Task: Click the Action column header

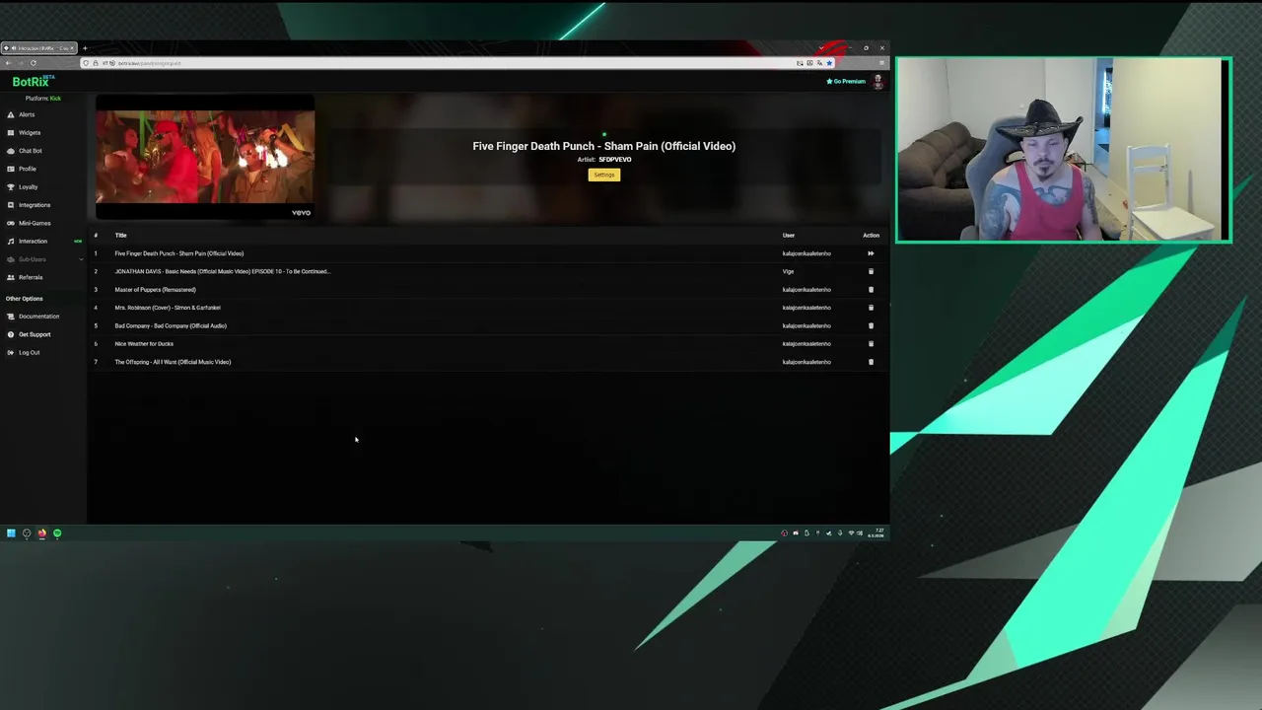Action: pyautogui.click(x=871, y=236)
